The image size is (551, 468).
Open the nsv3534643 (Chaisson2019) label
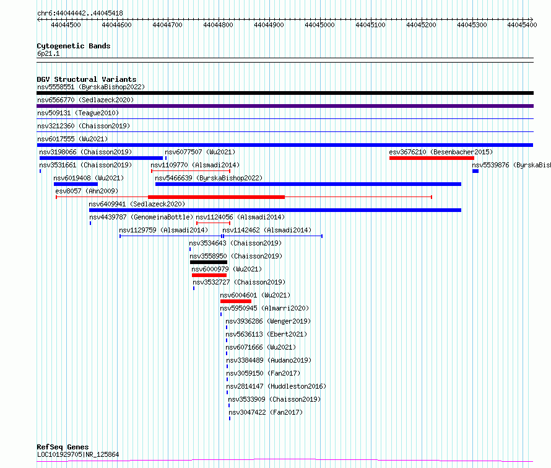tap(235, 243)
